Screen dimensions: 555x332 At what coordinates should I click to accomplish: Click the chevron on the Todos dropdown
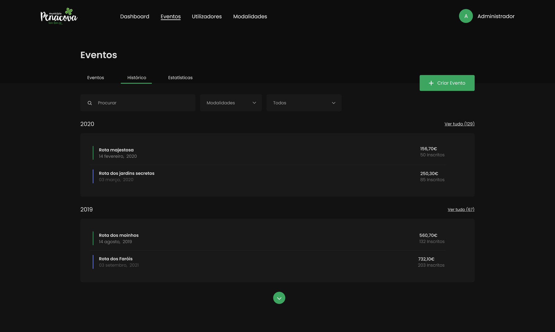click(x=333, y=103)
